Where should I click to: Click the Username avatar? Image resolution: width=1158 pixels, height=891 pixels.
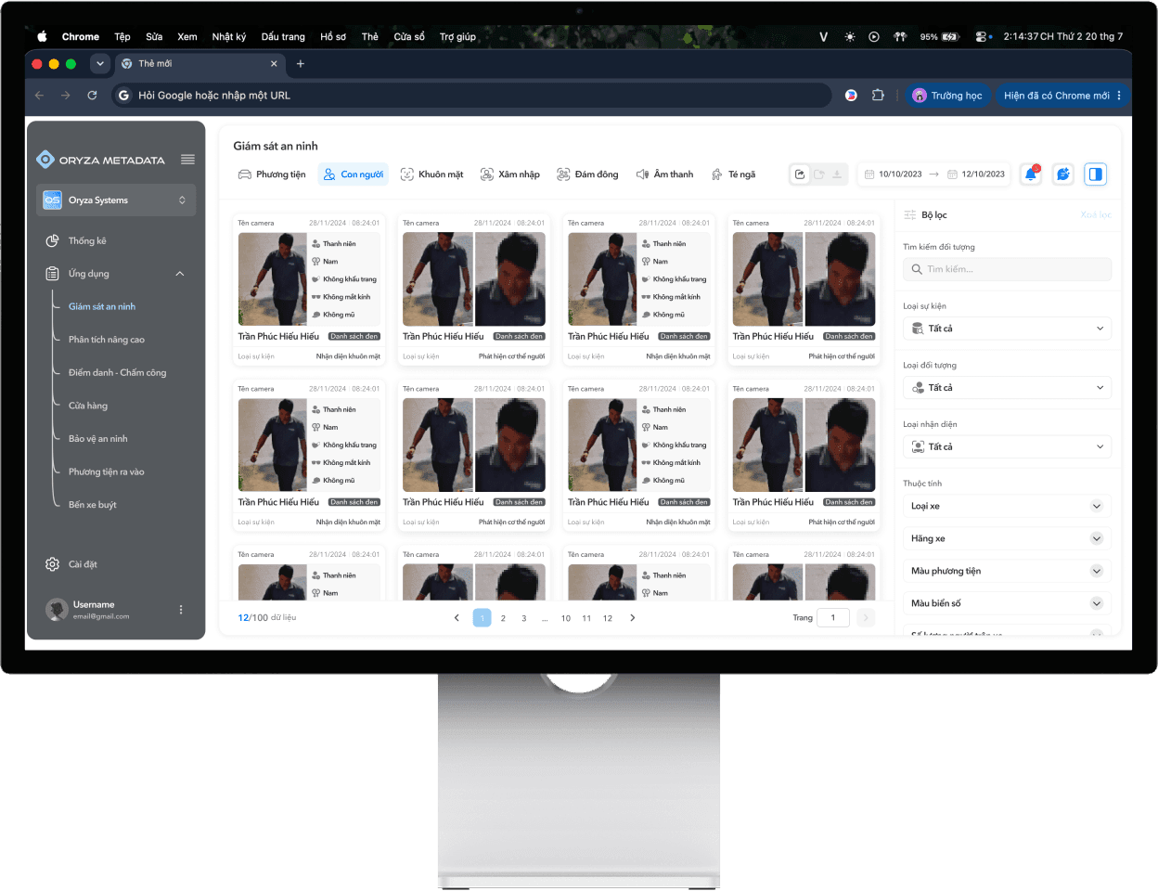[x=56, y=610]
